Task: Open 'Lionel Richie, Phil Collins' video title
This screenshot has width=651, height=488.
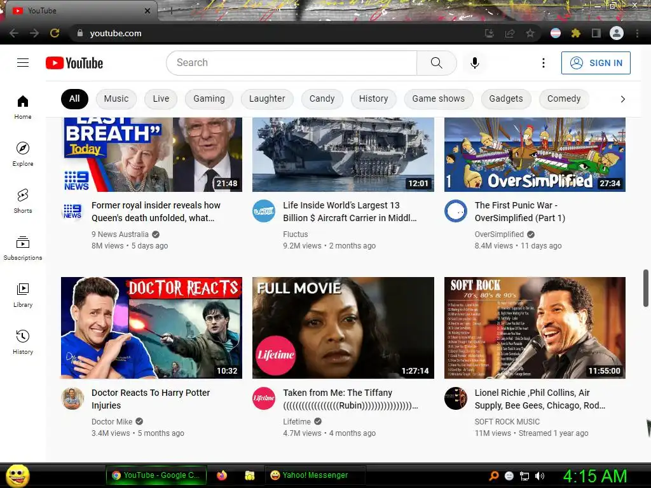Action: tap(540, 399)
